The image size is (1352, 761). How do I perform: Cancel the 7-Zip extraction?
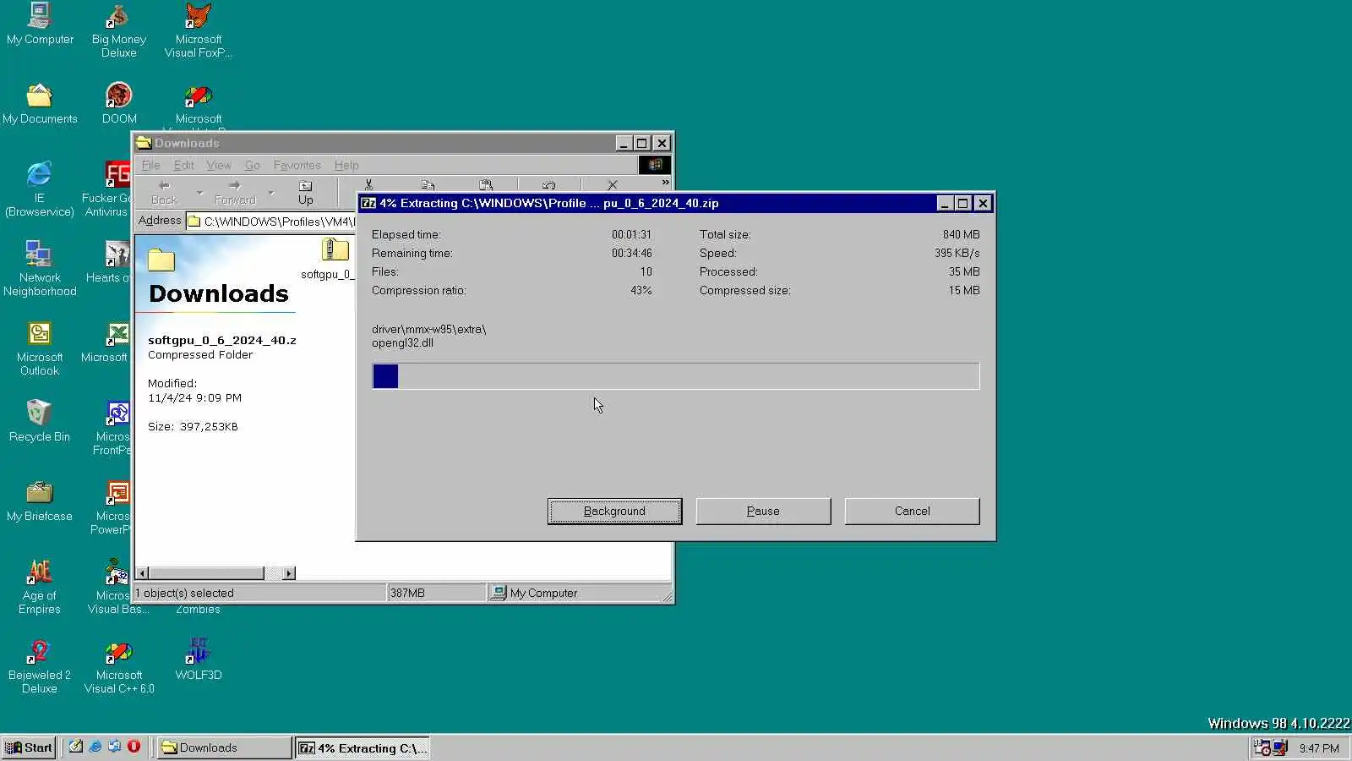pyautogui.click(x=912, y=511)
